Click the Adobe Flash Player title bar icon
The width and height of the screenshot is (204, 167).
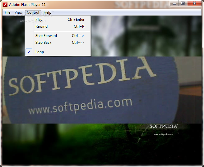(5, 5)
